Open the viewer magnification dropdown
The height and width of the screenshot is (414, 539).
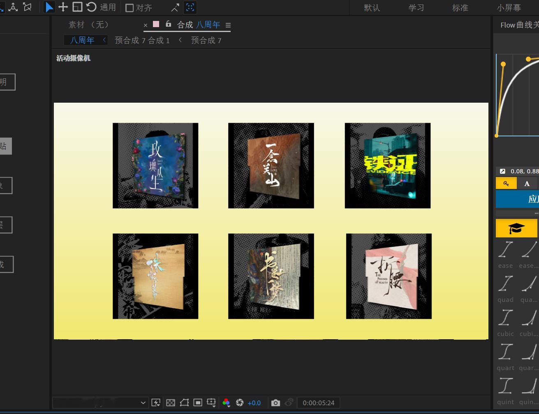(100, 403)
